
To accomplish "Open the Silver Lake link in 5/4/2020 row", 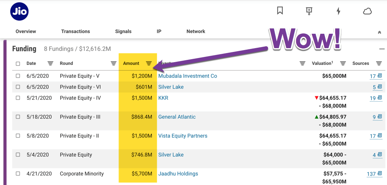I will tap(171, 155).
